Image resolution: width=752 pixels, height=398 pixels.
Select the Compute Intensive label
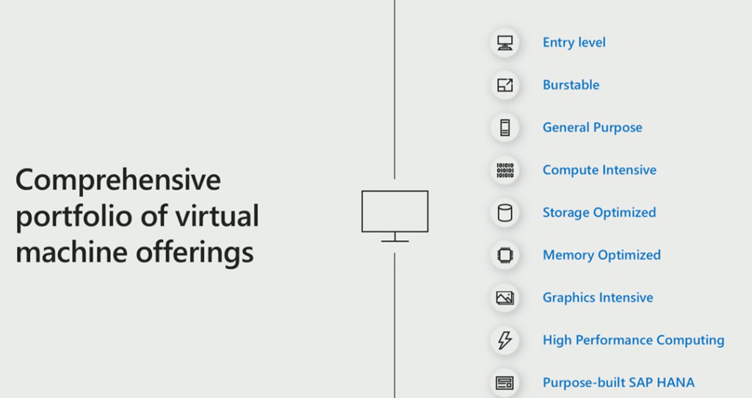point(599,170)
